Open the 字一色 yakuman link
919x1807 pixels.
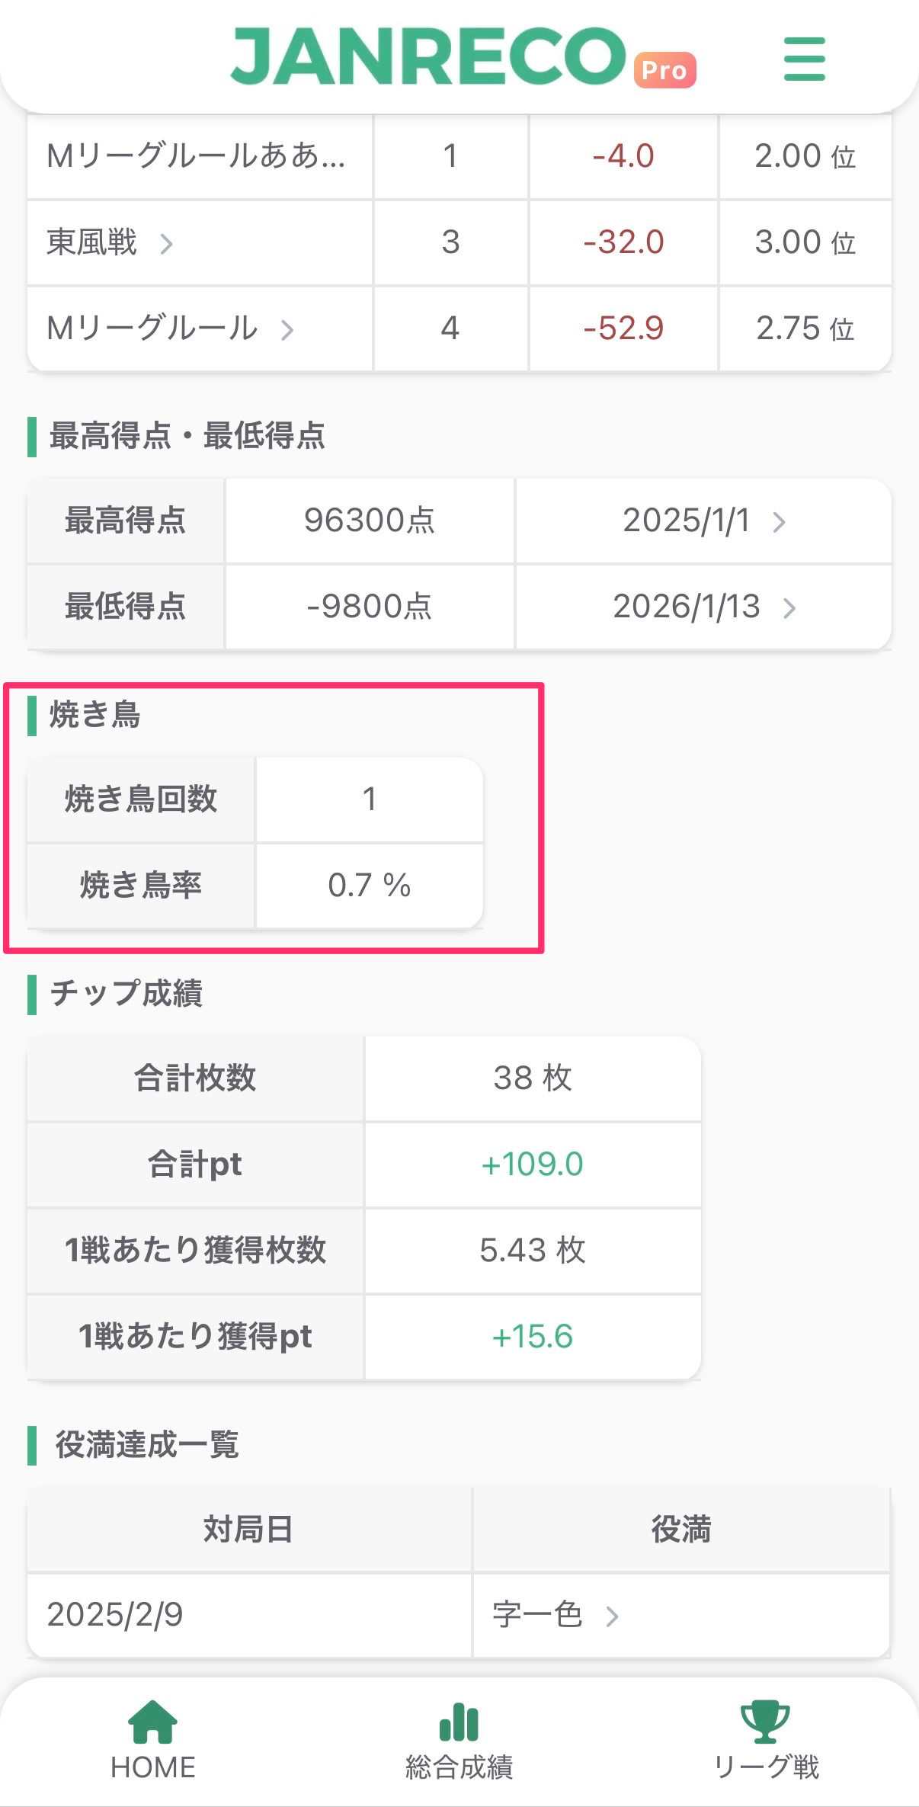(537, 1615)
